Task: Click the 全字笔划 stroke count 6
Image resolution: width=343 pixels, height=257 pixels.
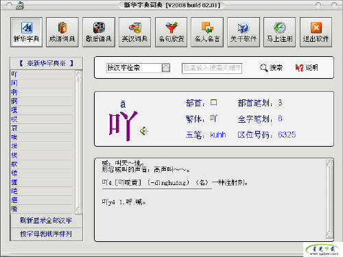Action: tap(280, 119)
